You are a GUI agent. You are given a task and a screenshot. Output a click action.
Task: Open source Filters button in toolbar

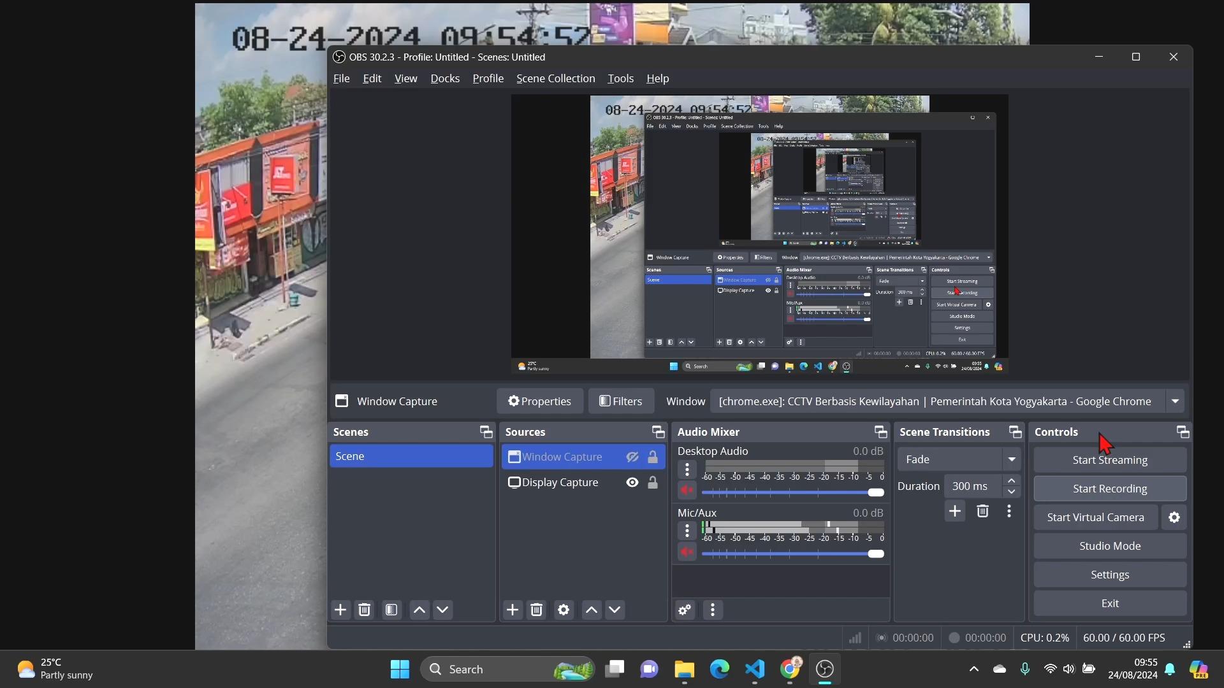click(x=621, y=401)
